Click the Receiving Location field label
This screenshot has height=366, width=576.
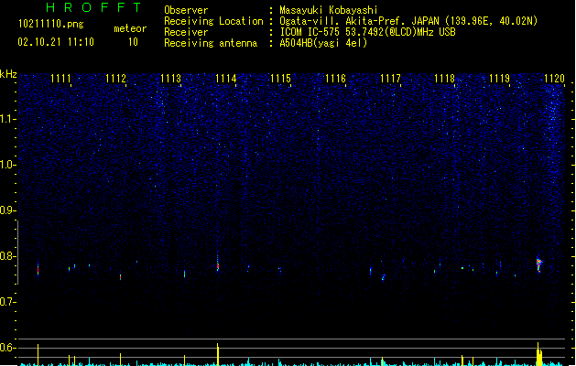(x=213, y=21)
